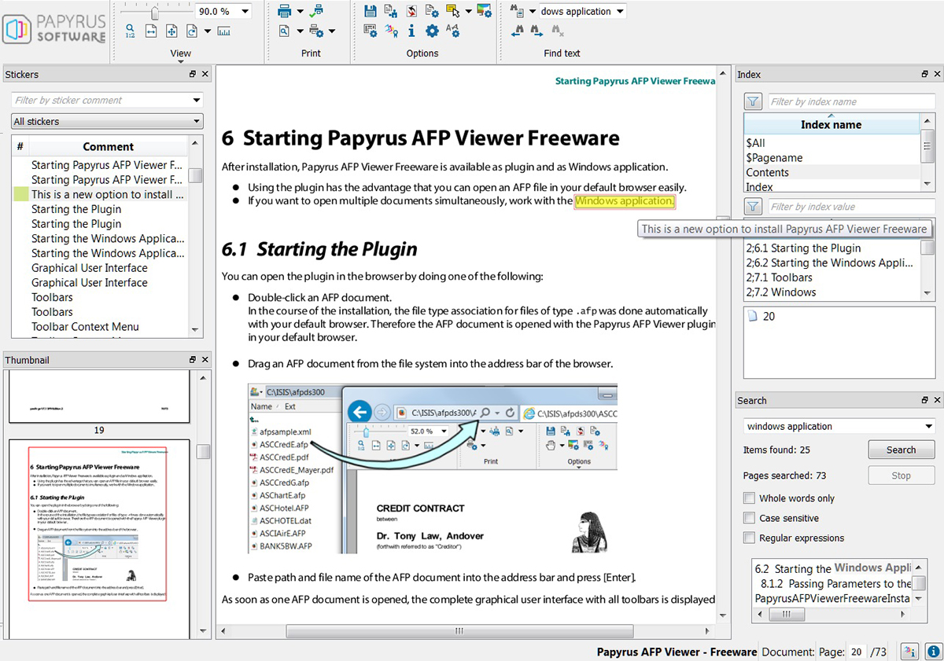The height and width of the screenshot is (661, 944).
Task: Click the fit whole page icon
Action: pyautogui.click(x=171, y=31)
